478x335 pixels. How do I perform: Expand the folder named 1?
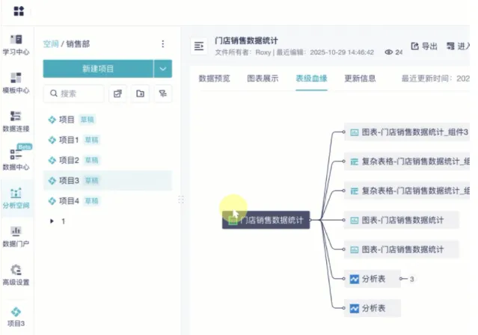(52, 221)
